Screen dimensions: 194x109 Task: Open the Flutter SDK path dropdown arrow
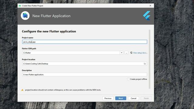coord(122,53)
